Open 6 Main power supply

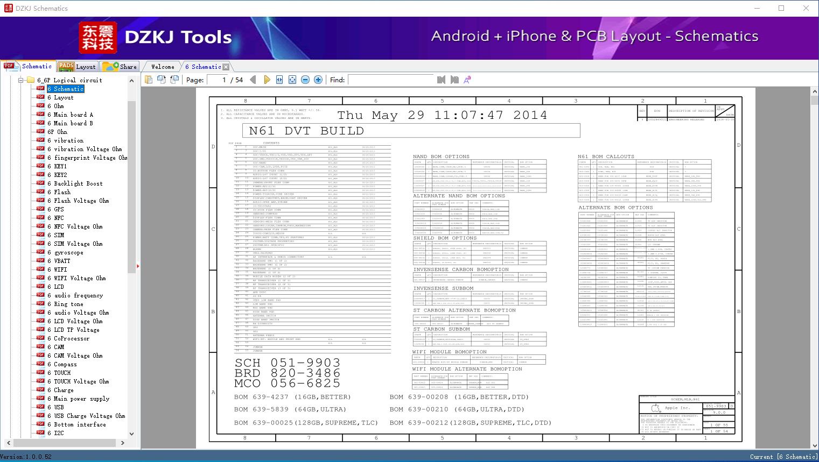point(78,399)
